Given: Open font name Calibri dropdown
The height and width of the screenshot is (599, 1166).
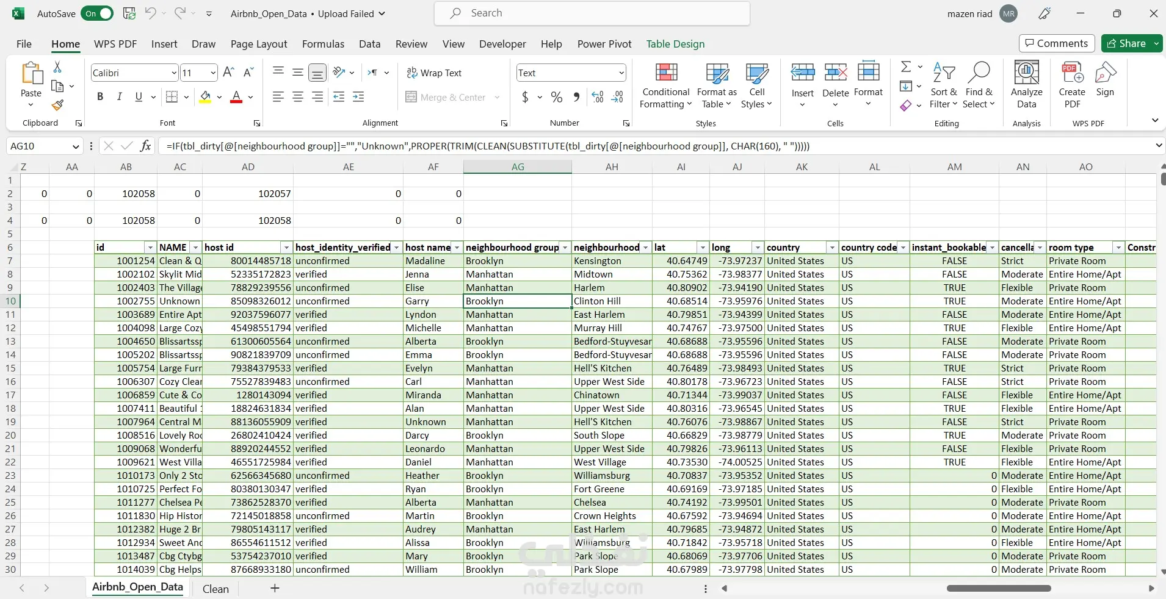Looking at the screenshot, I should [x=173, y=73].
